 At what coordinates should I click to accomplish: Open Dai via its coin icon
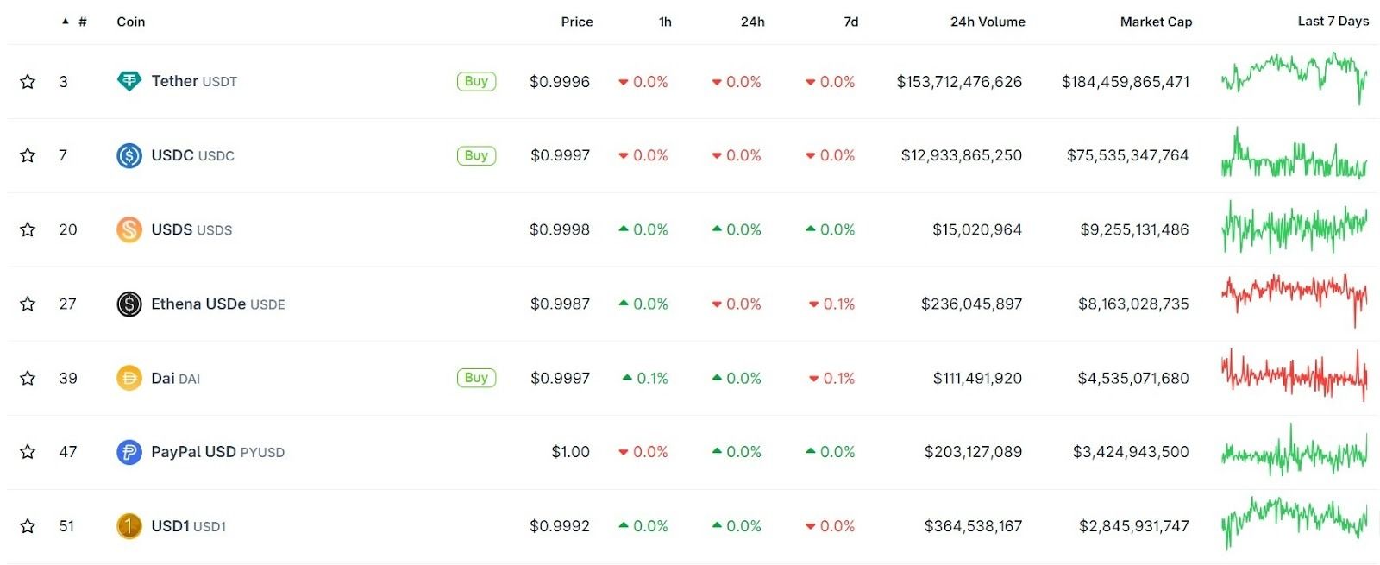[x=129, y=378]
